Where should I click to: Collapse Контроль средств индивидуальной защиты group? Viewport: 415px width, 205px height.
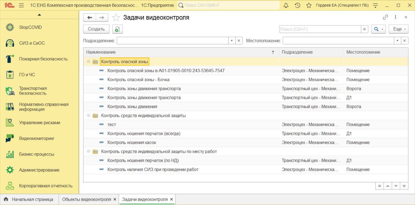(89, 116)
